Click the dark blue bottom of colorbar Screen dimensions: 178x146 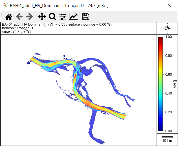161,129
